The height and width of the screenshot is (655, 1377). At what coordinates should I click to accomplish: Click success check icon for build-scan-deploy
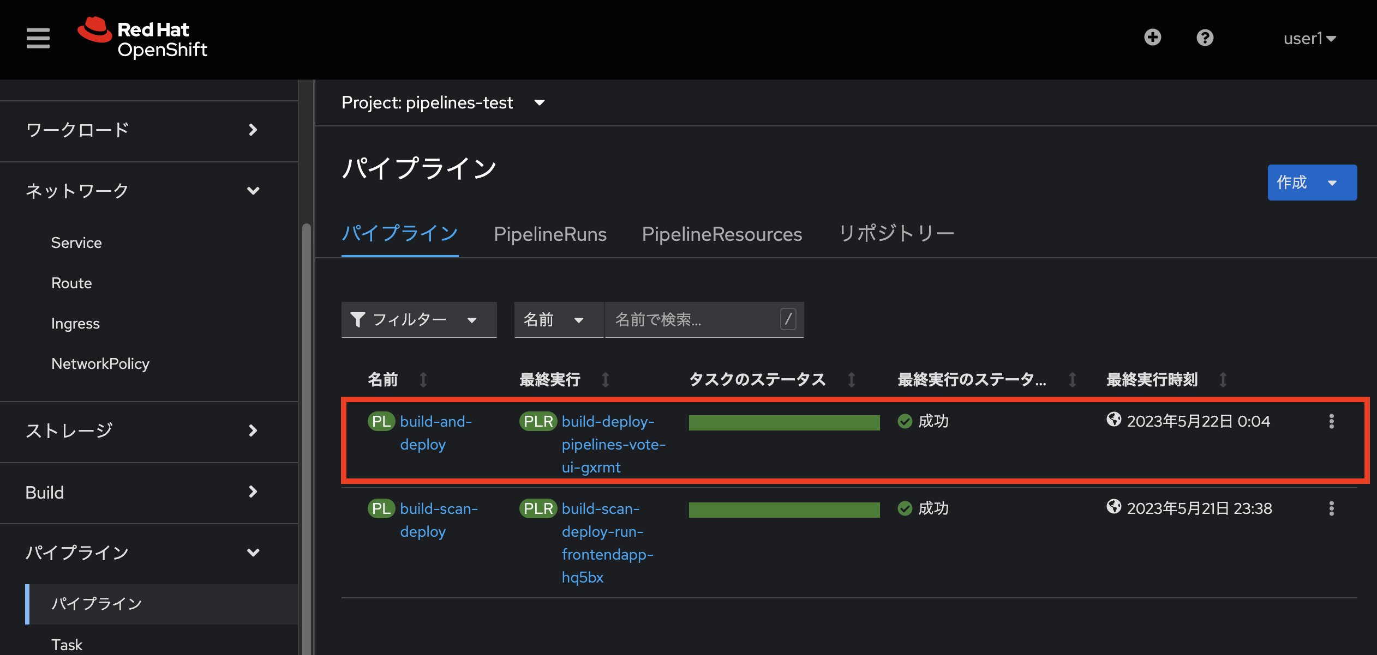pyautogui.click(x=905, y=508)
